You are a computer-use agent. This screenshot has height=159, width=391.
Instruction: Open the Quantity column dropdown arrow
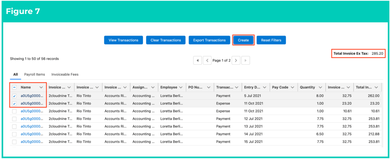pyautogui.click(x=320, y=87)
